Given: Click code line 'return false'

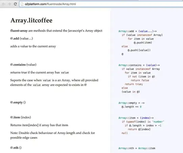Looking at the screenshot, I should pos(140,80).
